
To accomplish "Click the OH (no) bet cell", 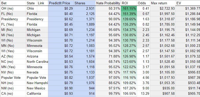I will click(13, 8).
